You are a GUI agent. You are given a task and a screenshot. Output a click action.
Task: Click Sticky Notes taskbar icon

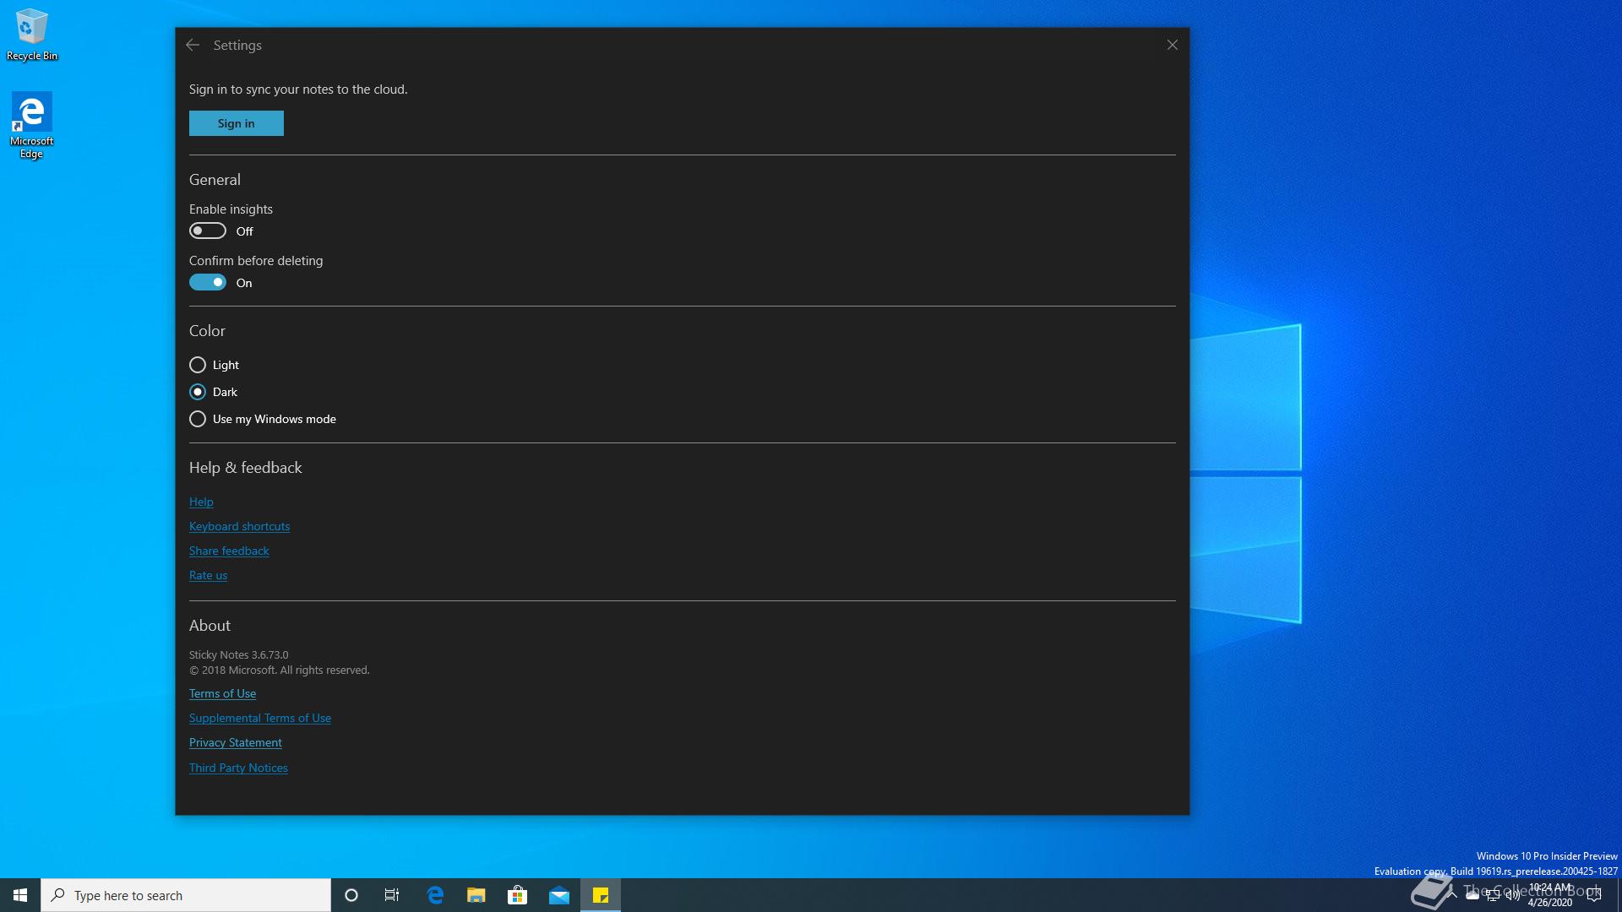(x=601, y=895)
